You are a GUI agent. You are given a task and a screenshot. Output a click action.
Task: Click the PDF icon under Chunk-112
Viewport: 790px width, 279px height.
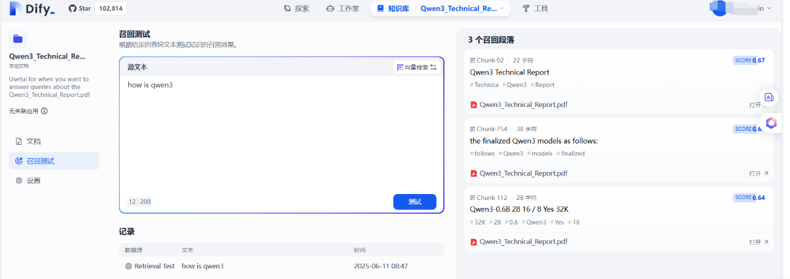pos(474,242)
